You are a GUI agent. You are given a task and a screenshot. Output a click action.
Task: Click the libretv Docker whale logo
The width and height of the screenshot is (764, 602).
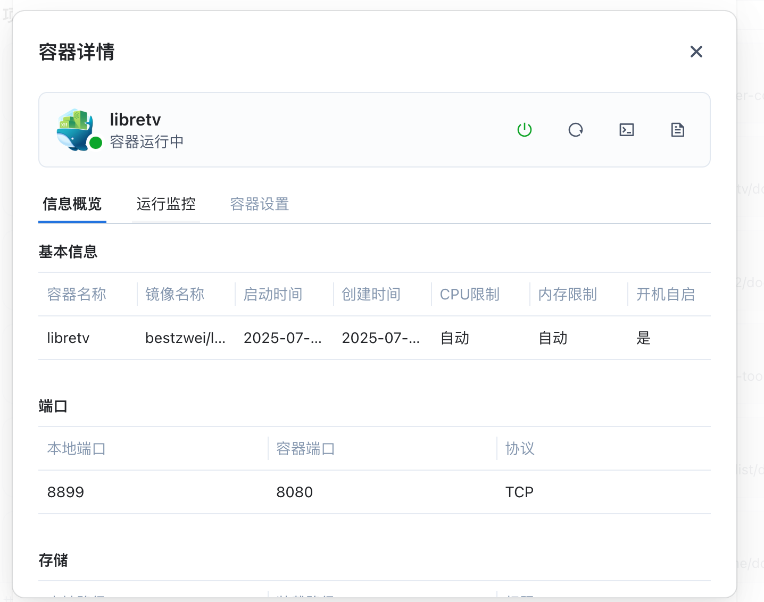(76, 129)
